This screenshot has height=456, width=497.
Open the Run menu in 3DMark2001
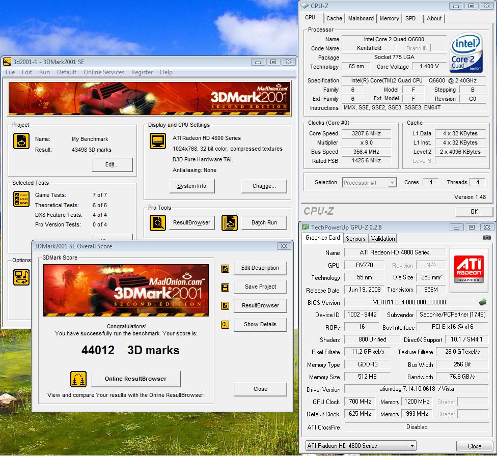pos(44,72)
